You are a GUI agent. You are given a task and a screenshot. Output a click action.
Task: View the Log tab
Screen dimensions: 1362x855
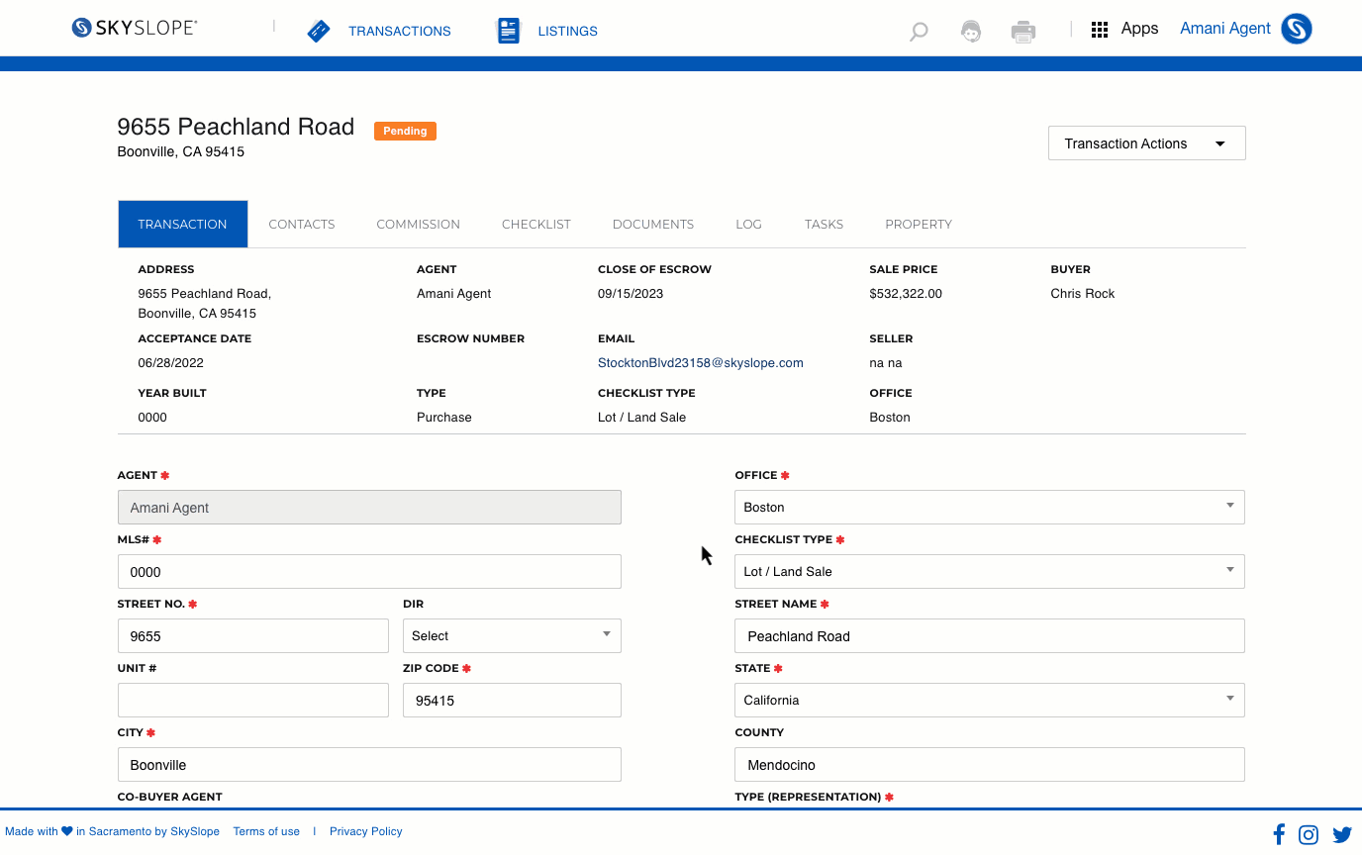coord(749,224)
